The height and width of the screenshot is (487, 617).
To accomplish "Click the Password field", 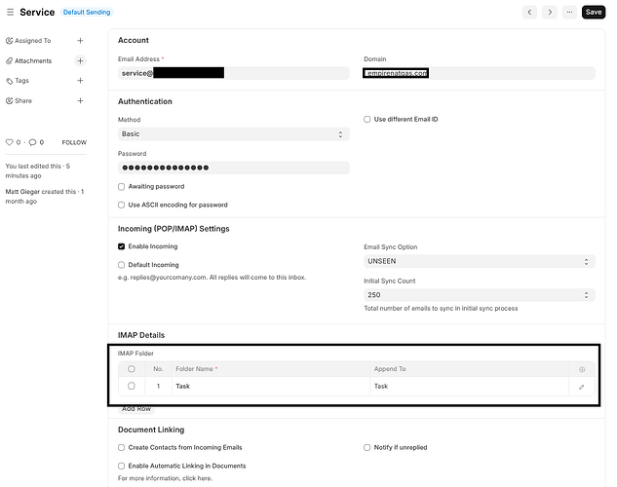I will 233,168.
